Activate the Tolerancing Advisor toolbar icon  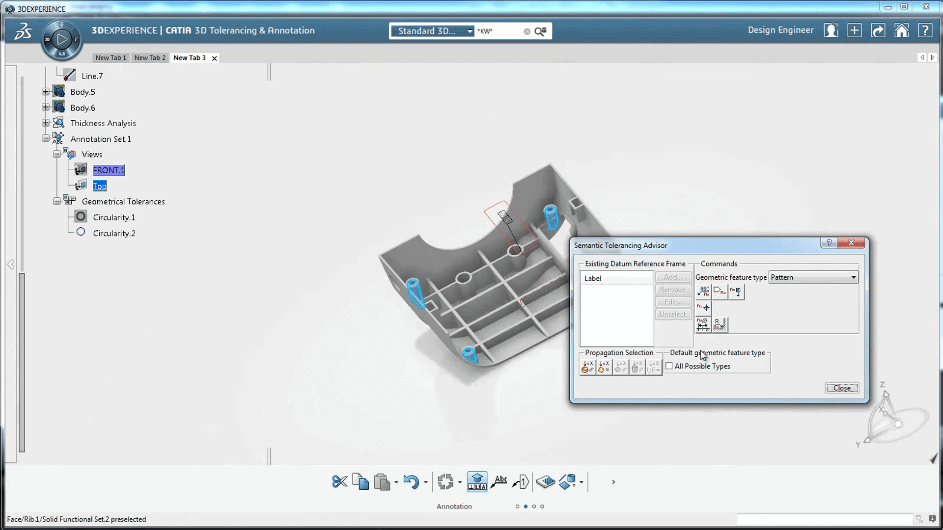tap(477, 481)
